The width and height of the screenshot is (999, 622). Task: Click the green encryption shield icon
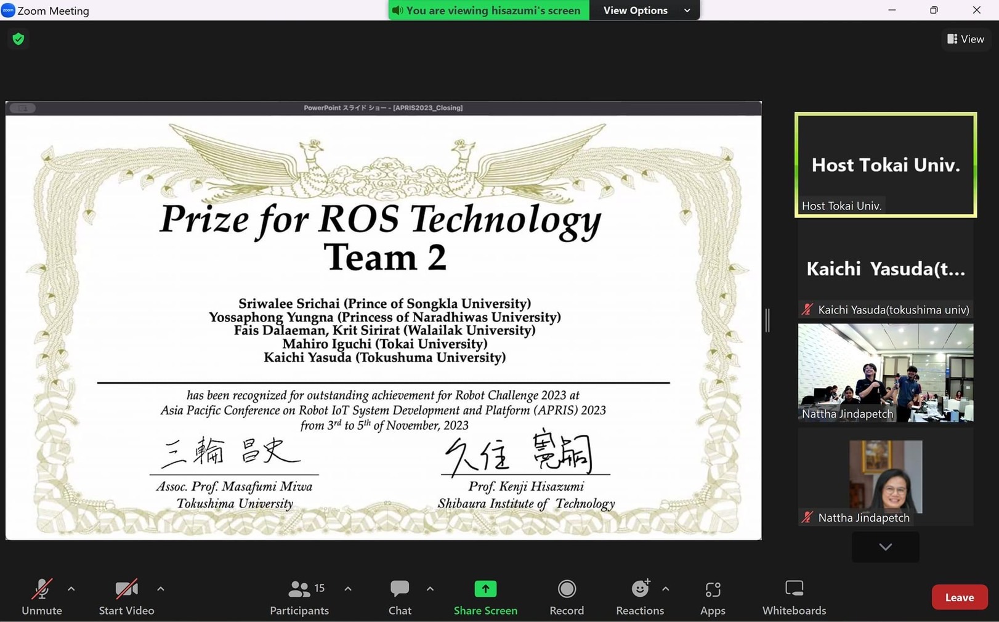click(x=18, y=39)
